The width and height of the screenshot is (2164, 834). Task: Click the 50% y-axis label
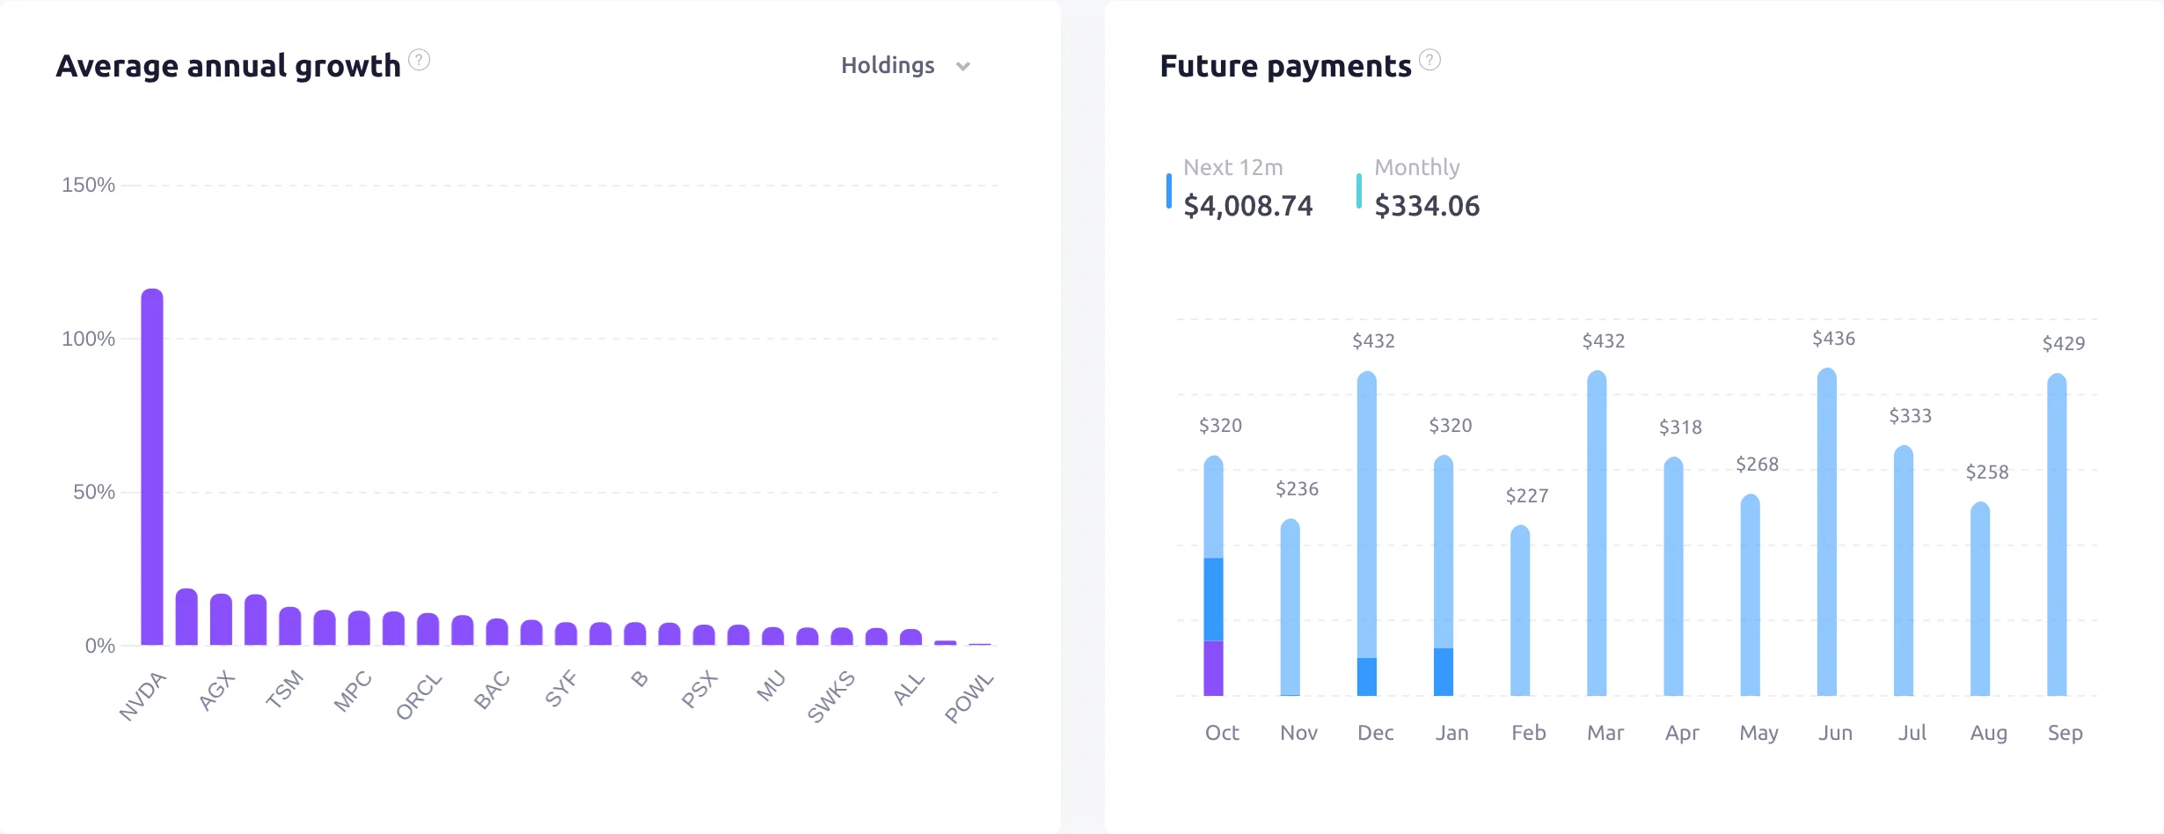94,492
